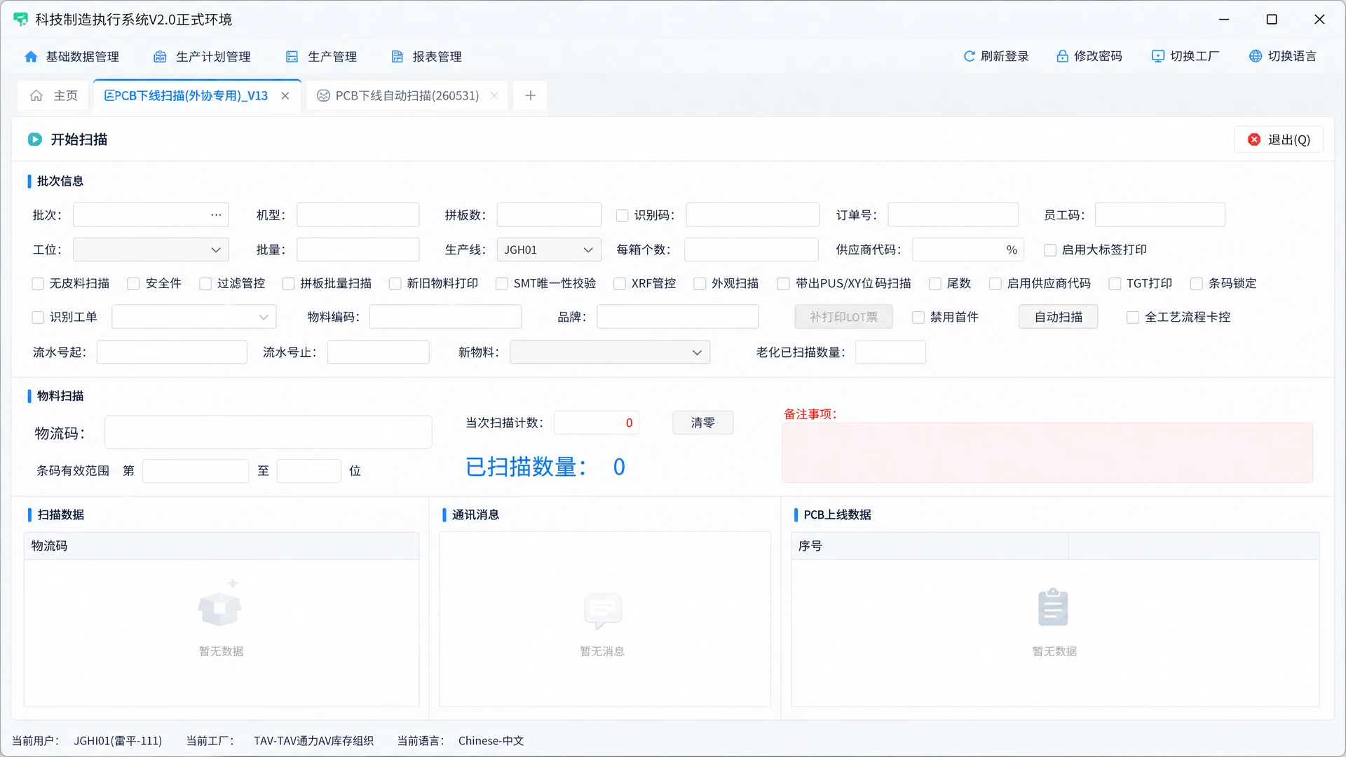Click the 切换语言 globe icon
Screen dimensions: 1346x757
click(1256, 56)
